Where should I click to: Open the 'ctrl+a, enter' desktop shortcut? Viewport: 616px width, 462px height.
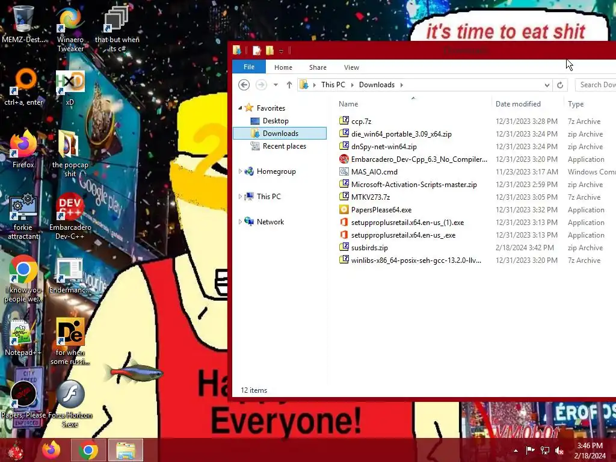pyautogui.click(x=23, y=87)
